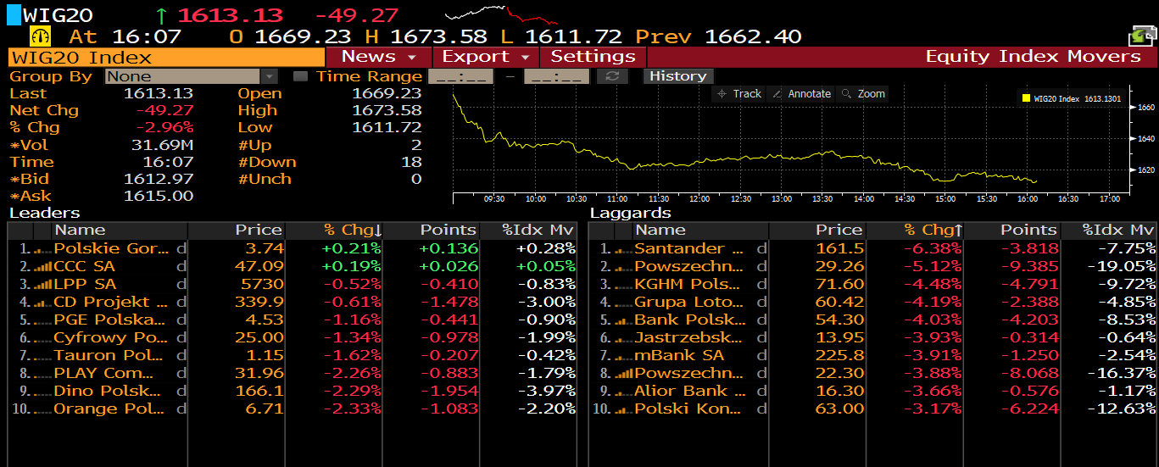
Task: Click the 'd' delayed flag in the Jastrzebsk row
Action: click(x=761, y=338)
